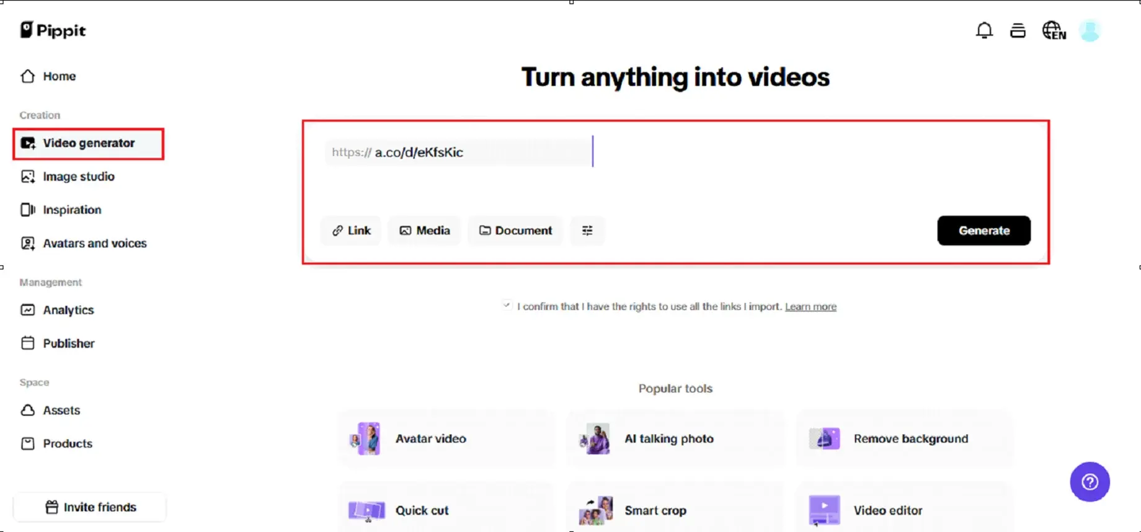Open Image studio
The width and height of the screenshot is (1141, 532).
coord(68,177)
